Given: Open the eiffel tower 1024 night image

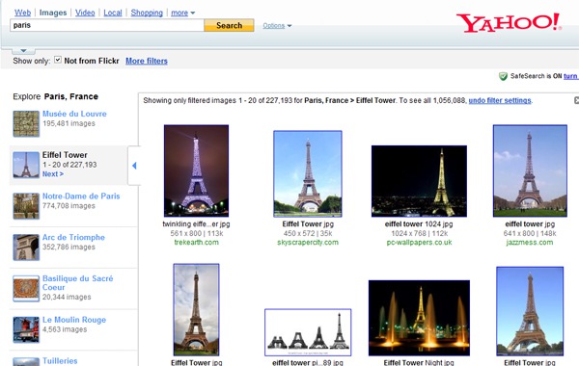Looking at the screenshot, I should (419, 181).
